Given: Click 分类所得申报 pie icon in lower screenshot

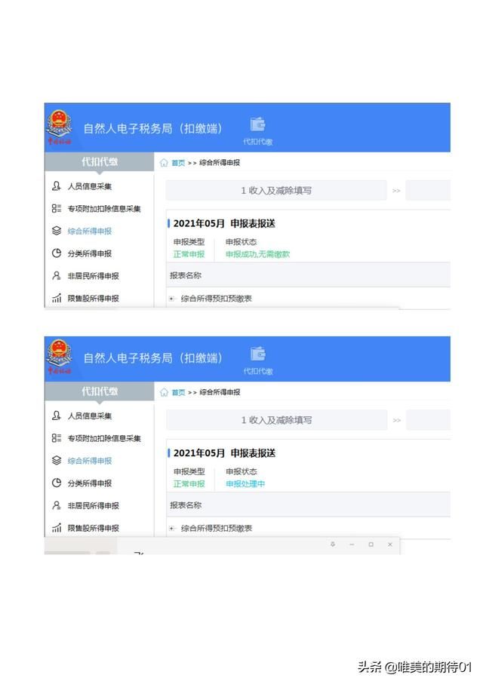Looking at the screenshot, I should point(57,483).
